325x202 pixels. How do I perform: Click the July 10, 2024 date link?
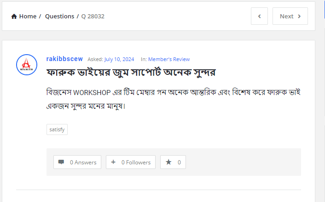(x=119, y=59)
